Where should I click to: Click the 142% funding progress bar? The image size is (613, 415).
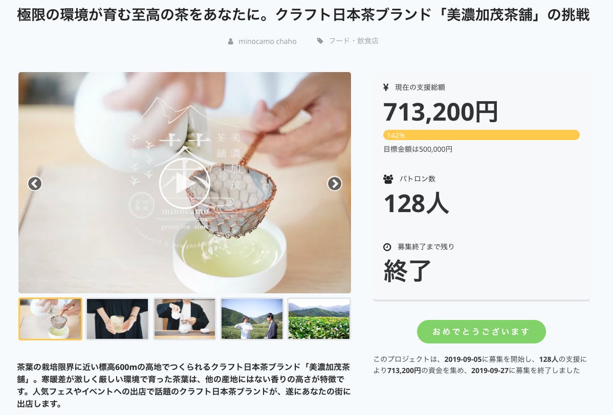[x=481, y=135]
